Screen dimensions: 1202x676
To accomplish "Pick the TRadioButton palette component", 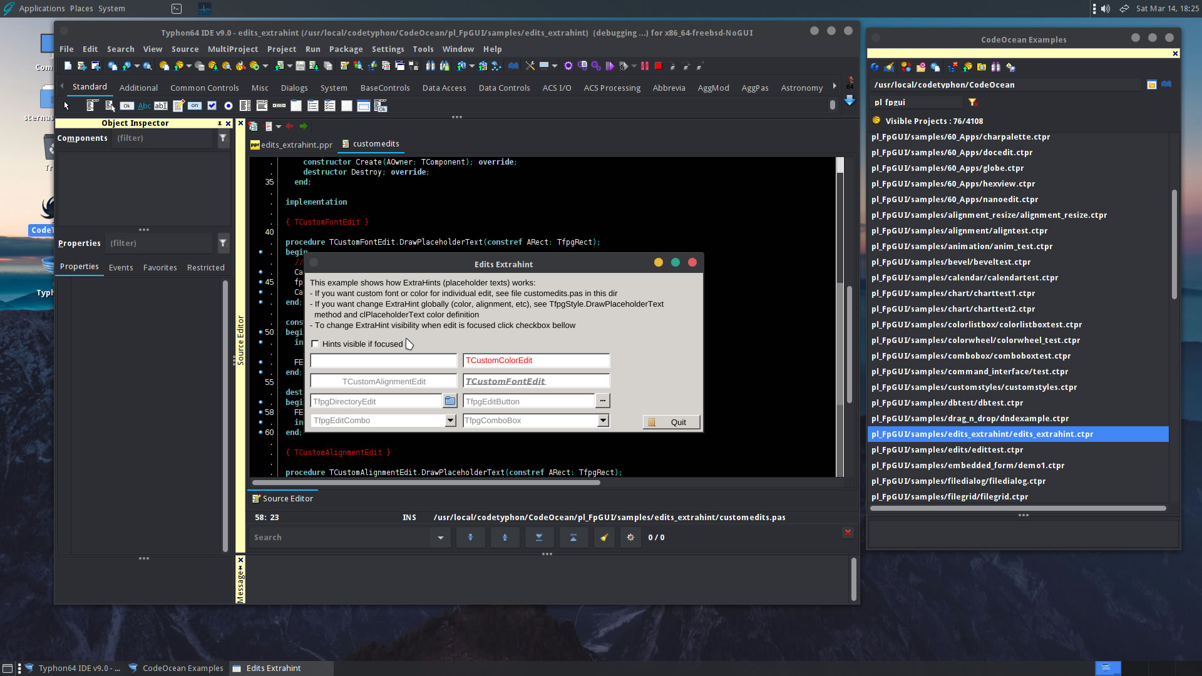I will 229,106.
